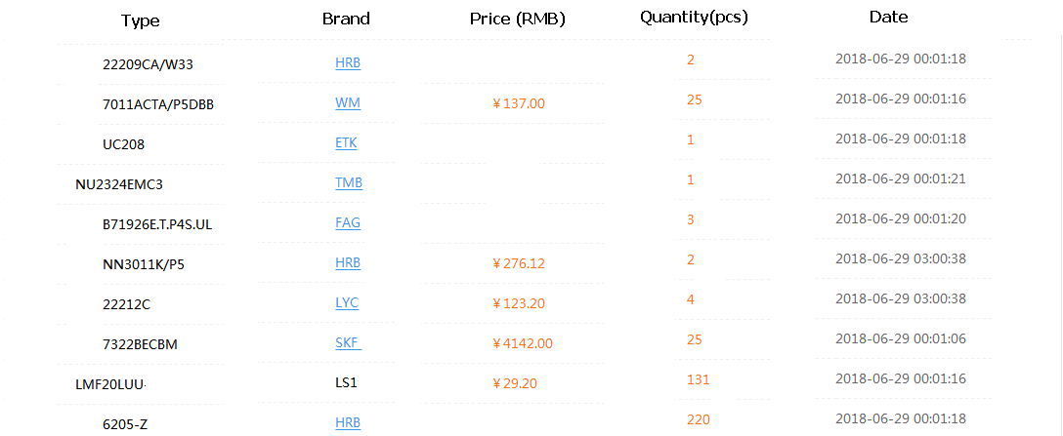
Task: Open the HRB brand link for 22209CA/W33
Action: (x=347, y=63)
